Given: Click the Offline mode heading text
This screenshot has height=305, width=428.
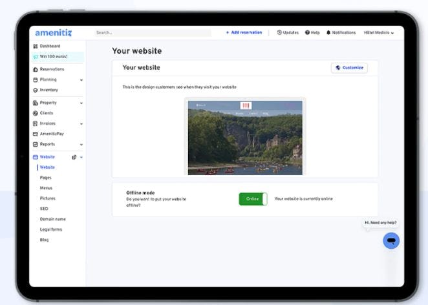Looking at the screenshot, I should [140, 193].
